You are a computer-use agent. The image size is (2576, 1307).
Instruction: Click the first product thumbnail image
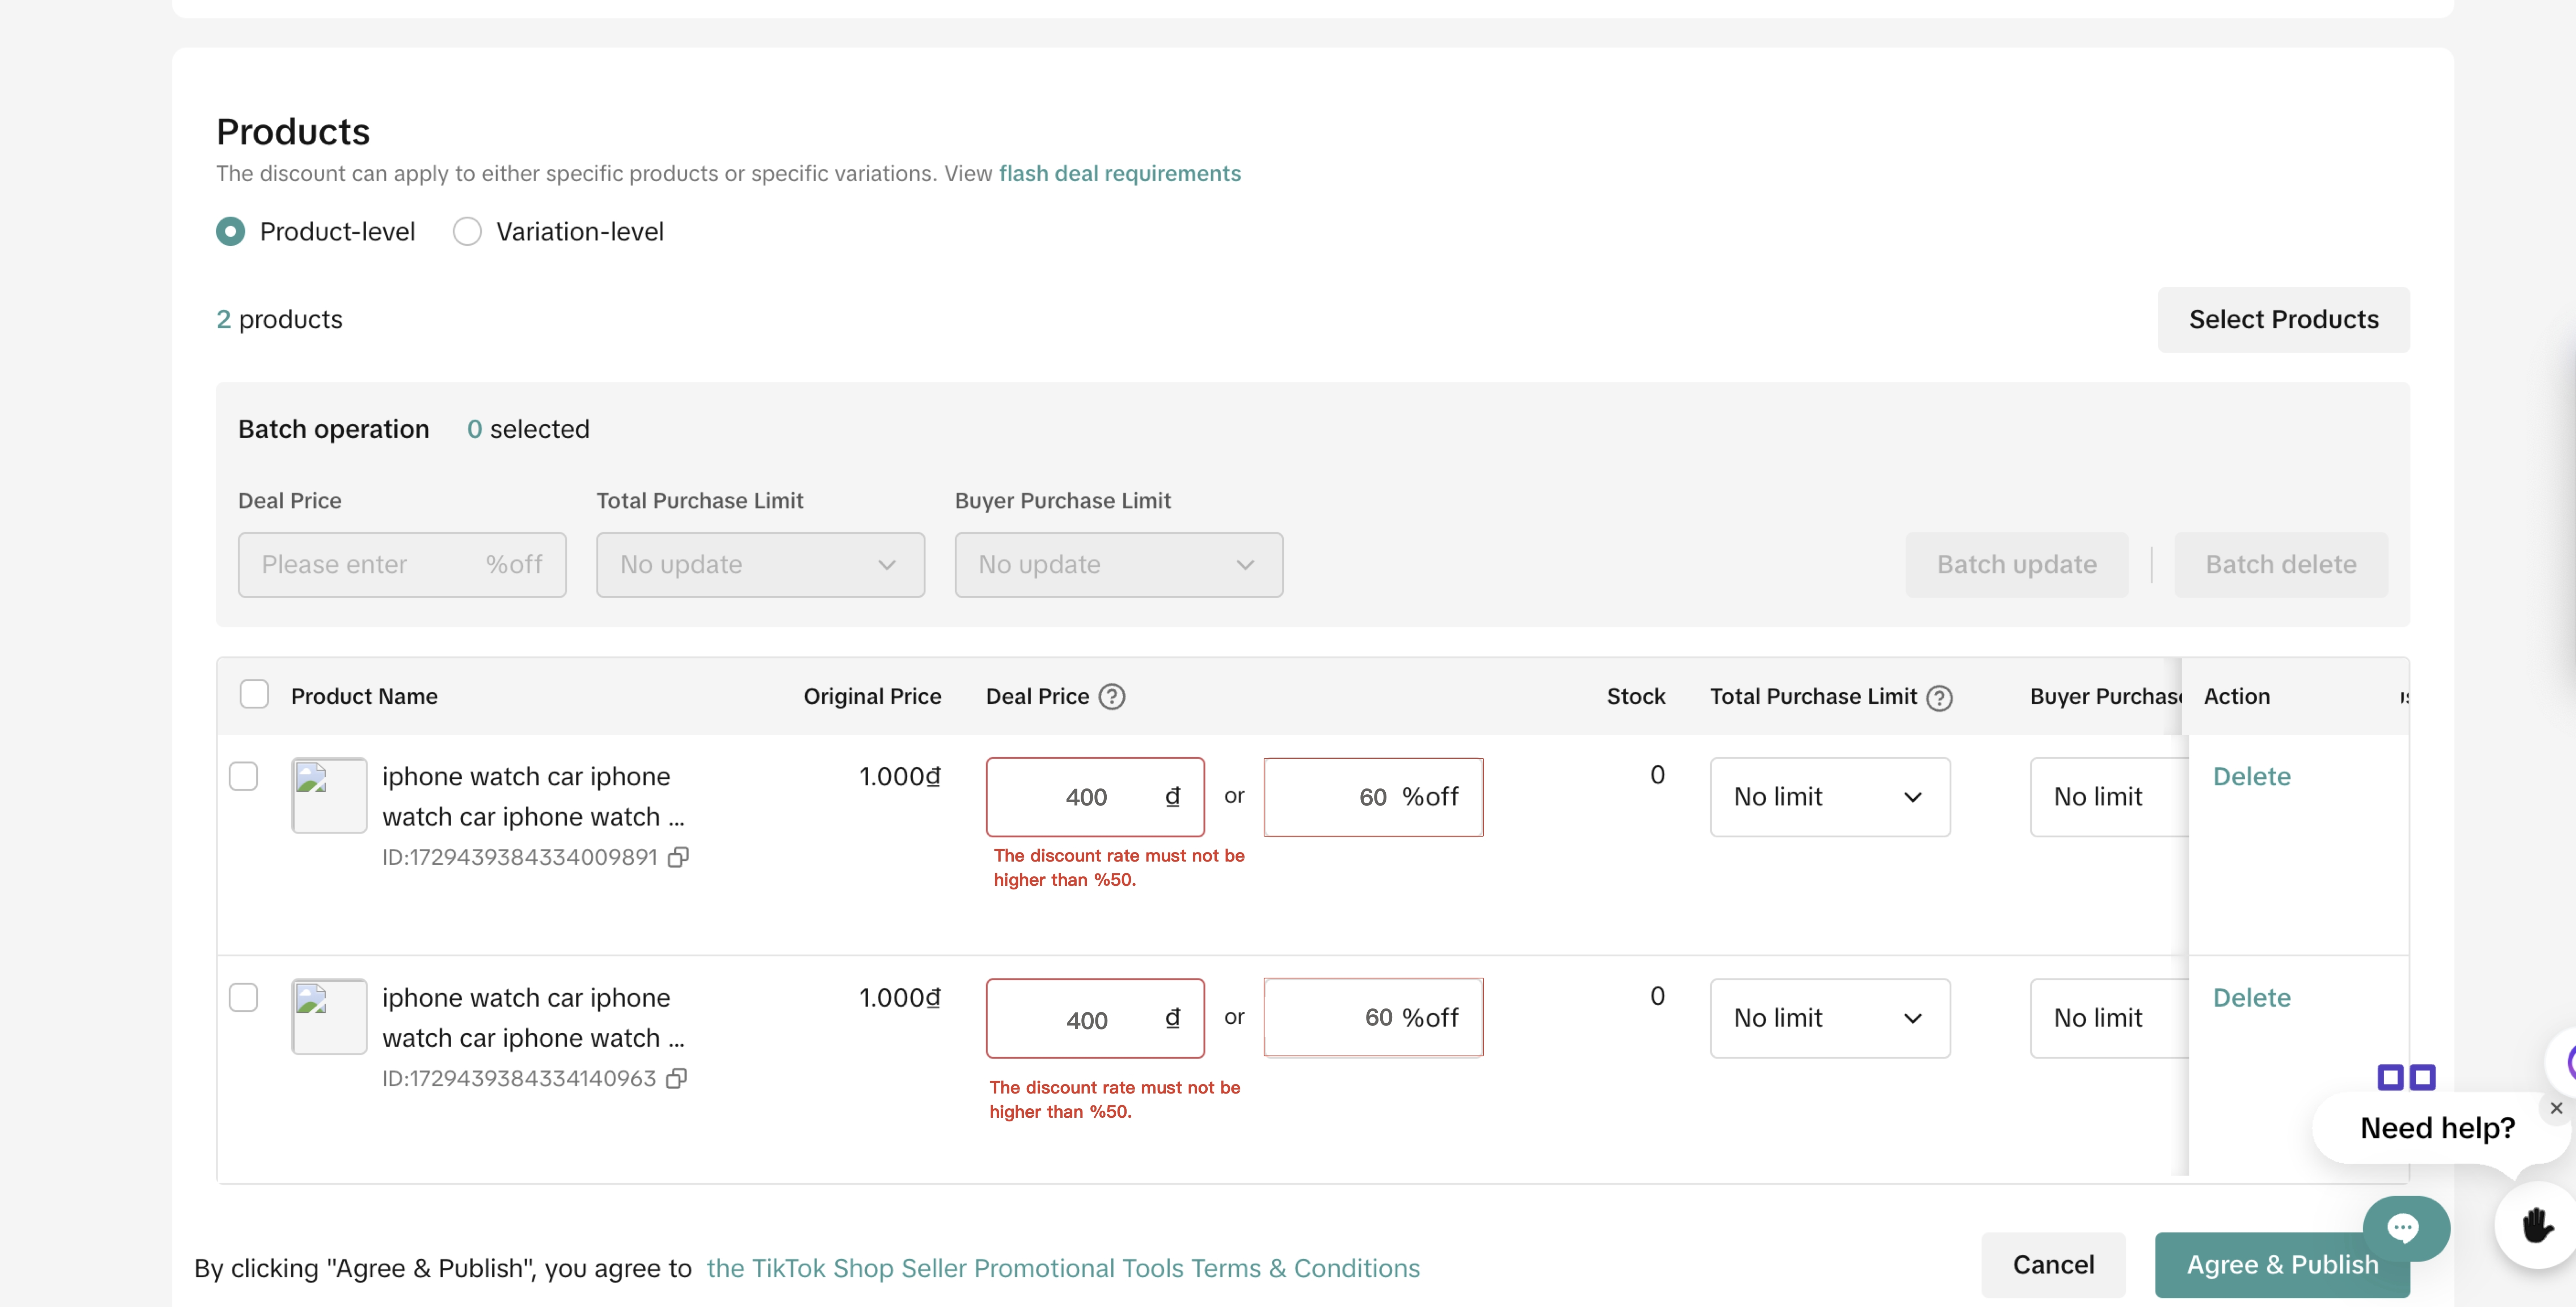329,795
